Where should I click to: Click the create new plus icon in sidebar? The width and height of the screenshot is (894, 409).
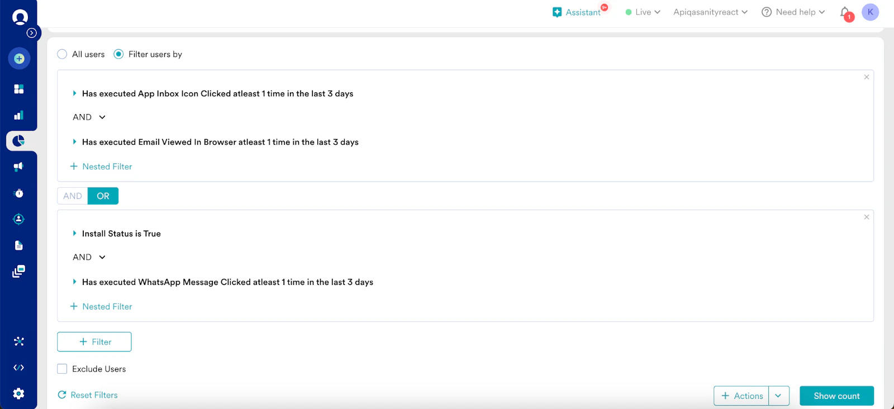pyautogui.click(x=19, y=59)
